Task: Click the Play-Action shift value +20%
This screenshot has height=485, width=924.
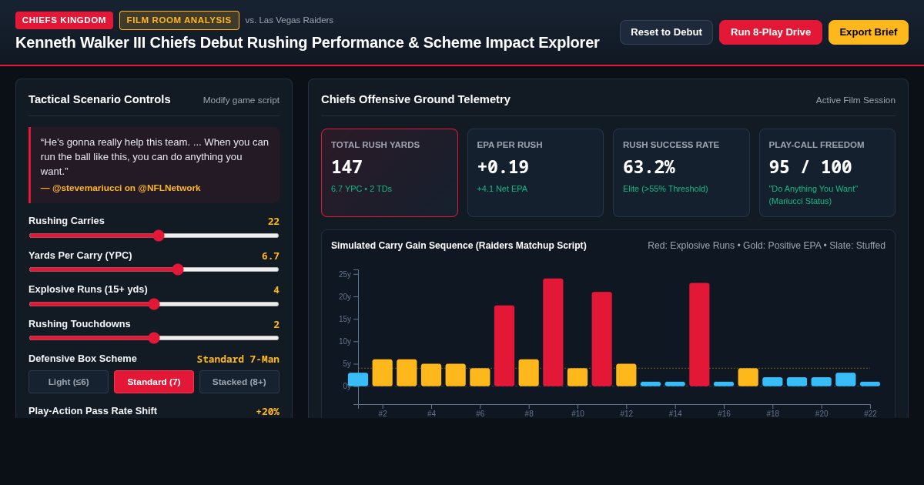Action: [268, 411]
